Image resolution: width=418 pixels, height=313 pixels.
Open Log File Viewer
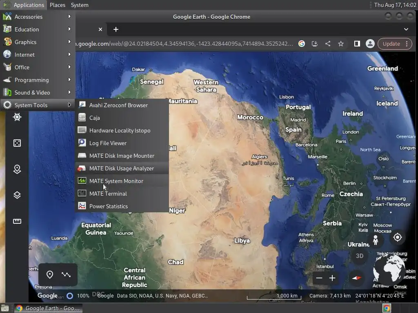pyautogui.click(x=122, y=143)
